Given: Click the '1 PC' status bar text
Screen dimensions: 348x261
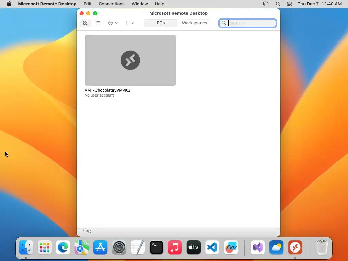Looking at the screenshot, I should (87, 232).
